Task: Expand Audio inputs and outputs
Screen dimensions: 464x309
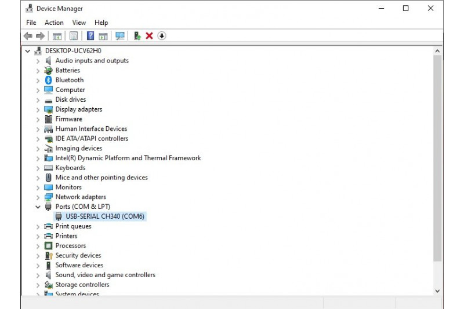Action: pos(38,61)
